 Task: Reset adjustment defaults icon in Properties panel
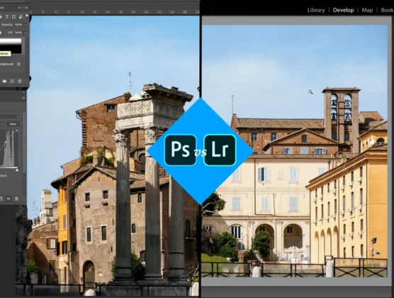1,199
